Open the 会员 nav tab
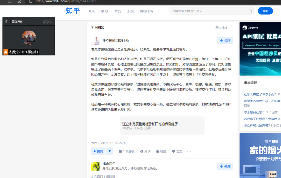281x178 pixels. pos(118,11)
